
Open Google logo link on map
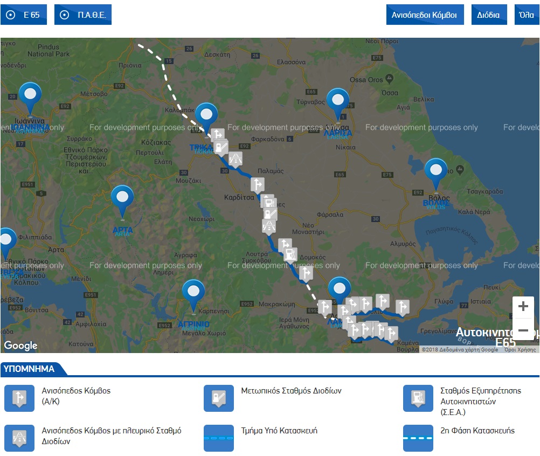point(21,346)
